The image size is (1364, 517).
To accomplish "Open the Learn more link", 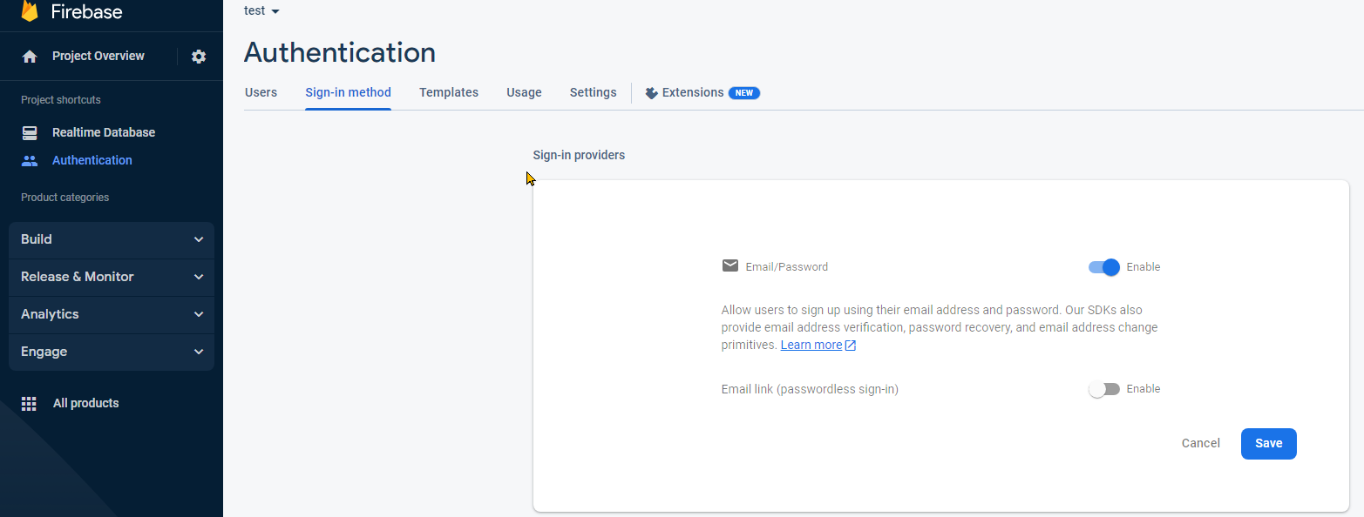I will tap(811, 346).
